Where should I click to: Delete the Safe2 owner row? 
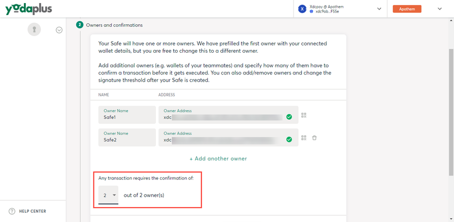click(x=314, y=138)
